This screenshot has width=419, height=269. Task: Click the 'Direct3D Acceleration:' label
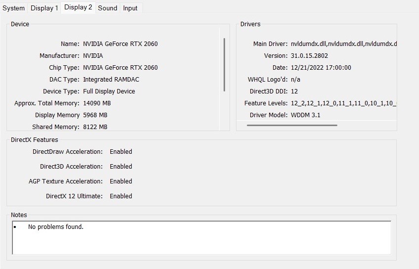point(71,167)
